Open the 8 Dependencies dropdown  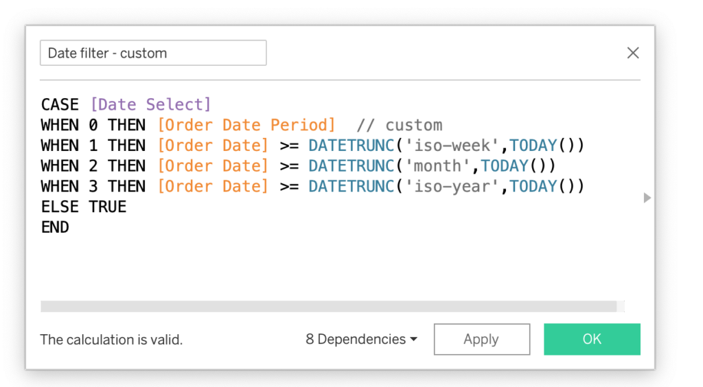[361, 340]
